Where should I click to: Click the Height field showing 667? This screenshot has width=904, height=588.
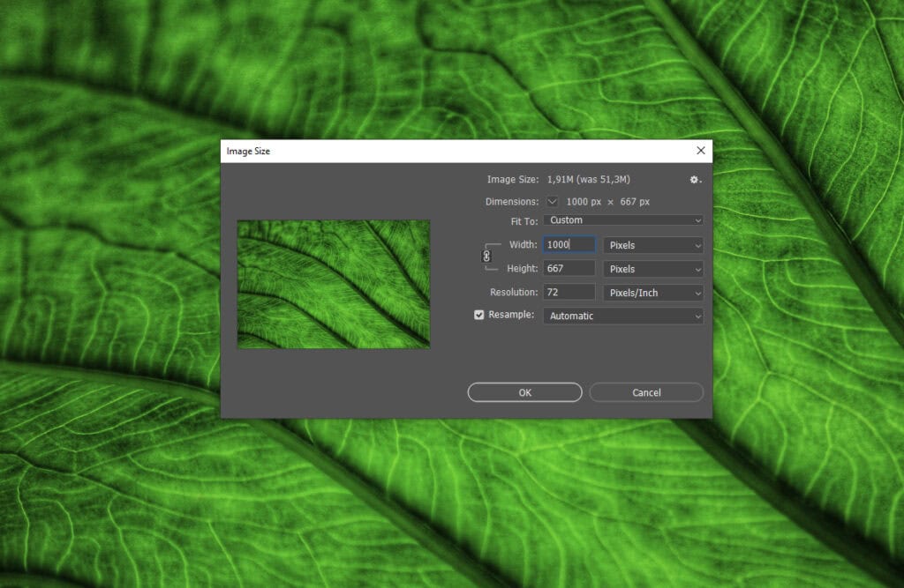coord(568,268)
